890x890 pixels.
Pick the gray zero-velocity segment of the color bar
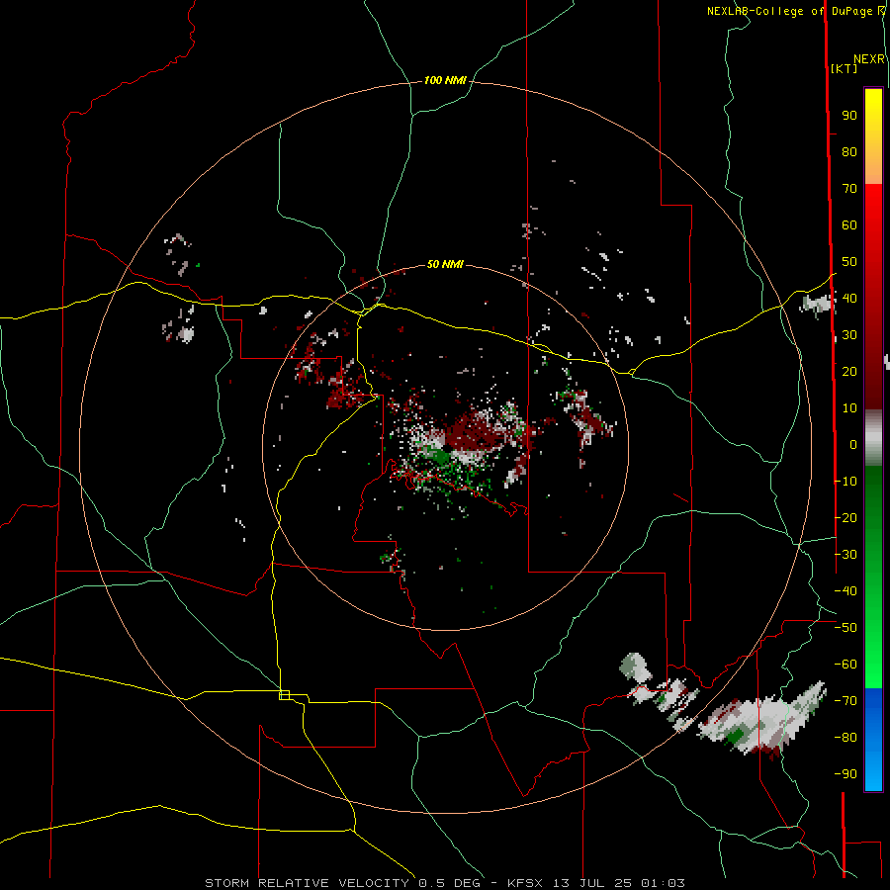pyautogui.click(x=873, y=438)
